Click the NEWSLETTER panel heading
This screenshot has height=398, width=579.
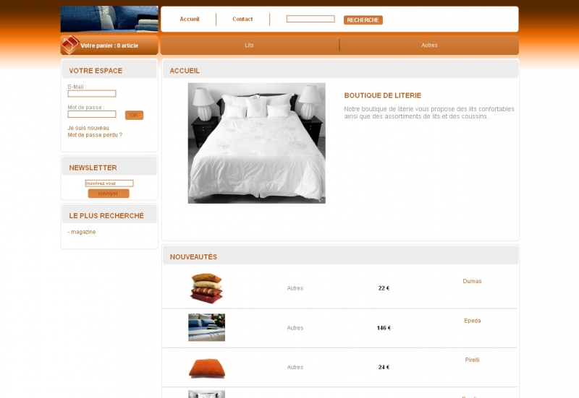click(x=93, y=168)
